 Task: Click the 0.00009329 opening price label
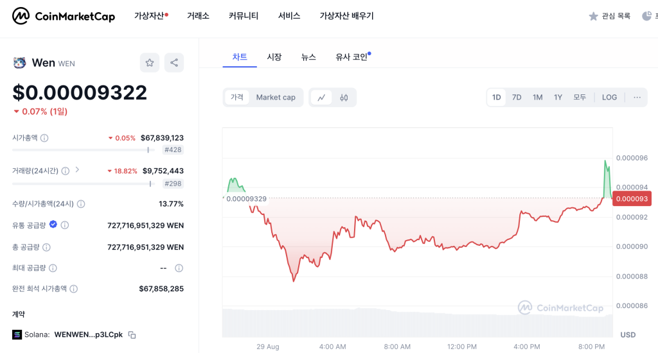click(246, 199)
